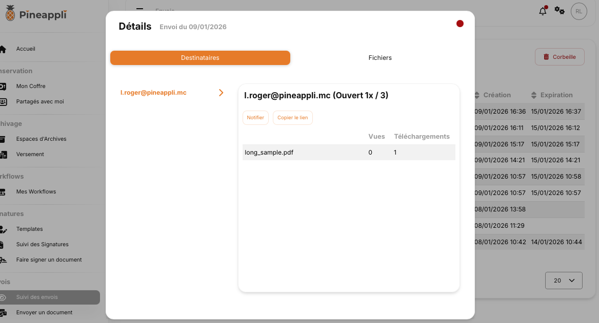Open settings via the gears icon
Image resolution: width=599 pixels, height=323 pixels.
[560, 11]
